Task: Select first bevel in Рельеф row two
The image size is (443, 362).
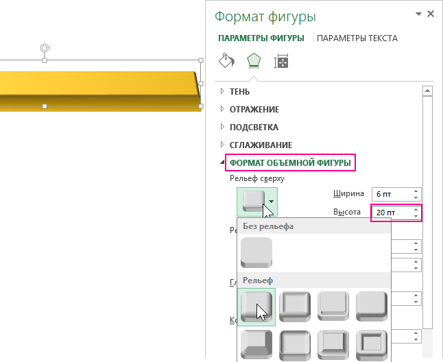Action: [256, 346]
